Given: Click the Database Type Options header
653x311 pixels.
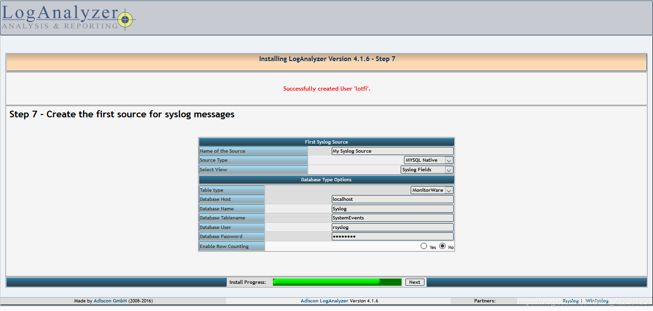Looking at the screenshot, I should [326, 180].
